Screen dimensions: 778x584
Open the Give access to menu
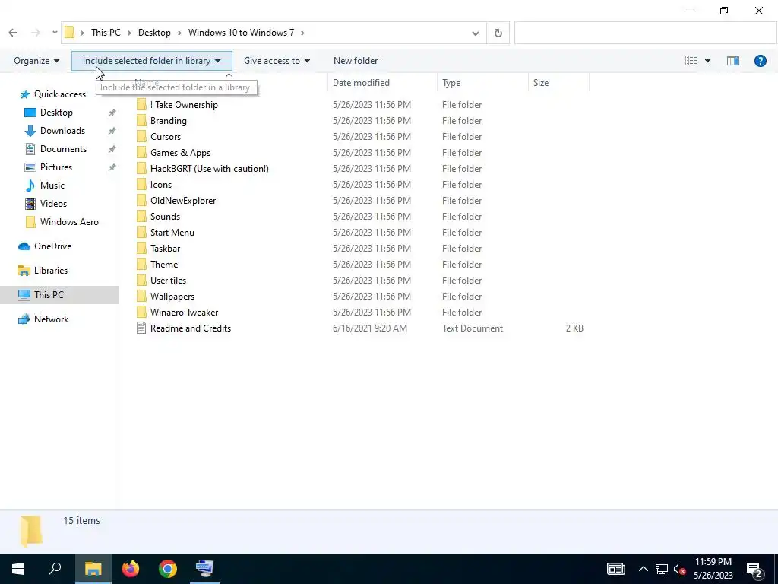pos(277,61)
